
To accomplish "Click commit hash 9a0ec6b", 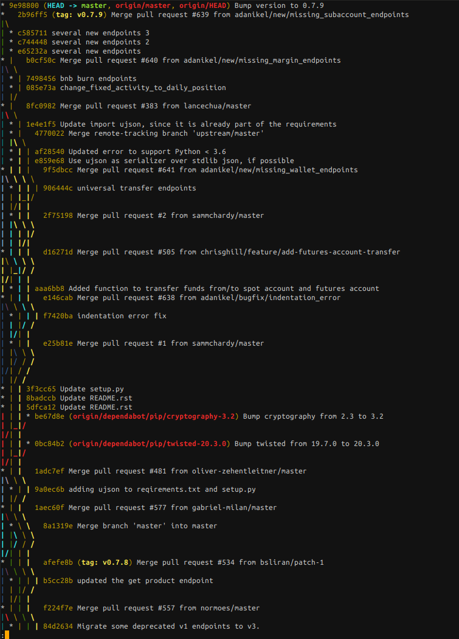I will [x=50, y=489].
